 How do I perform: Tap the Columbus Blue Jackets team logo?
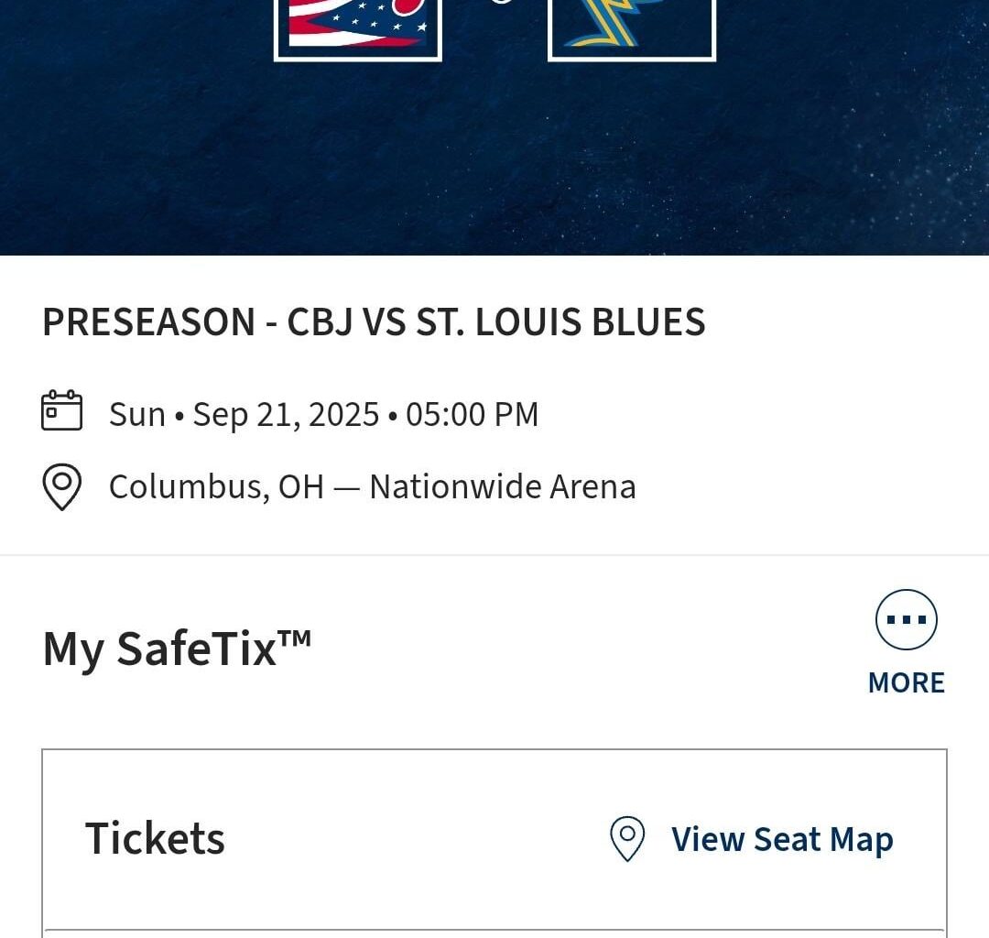coord(357,27)
